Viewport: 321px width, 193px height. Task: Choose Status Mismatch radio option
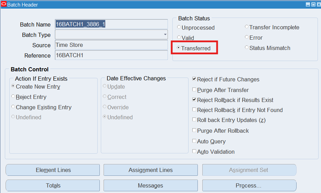(x=247, y=48)
